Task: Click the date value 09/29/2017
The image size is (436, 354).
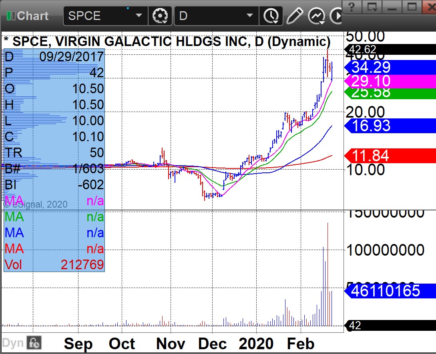Action: click(x=71, y=57)
